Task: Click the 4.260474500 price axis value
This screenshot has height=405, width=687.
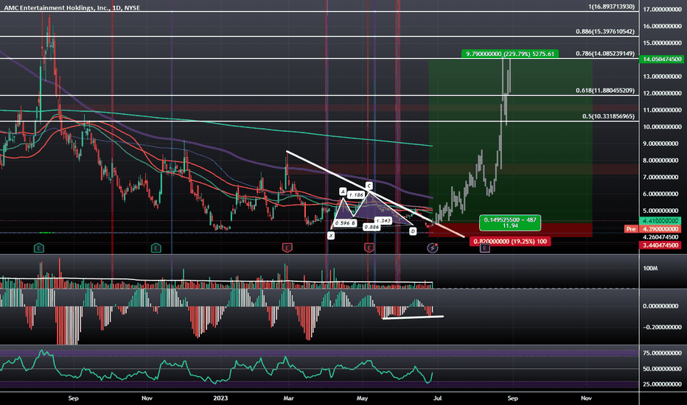Action: tap(660, 237)
